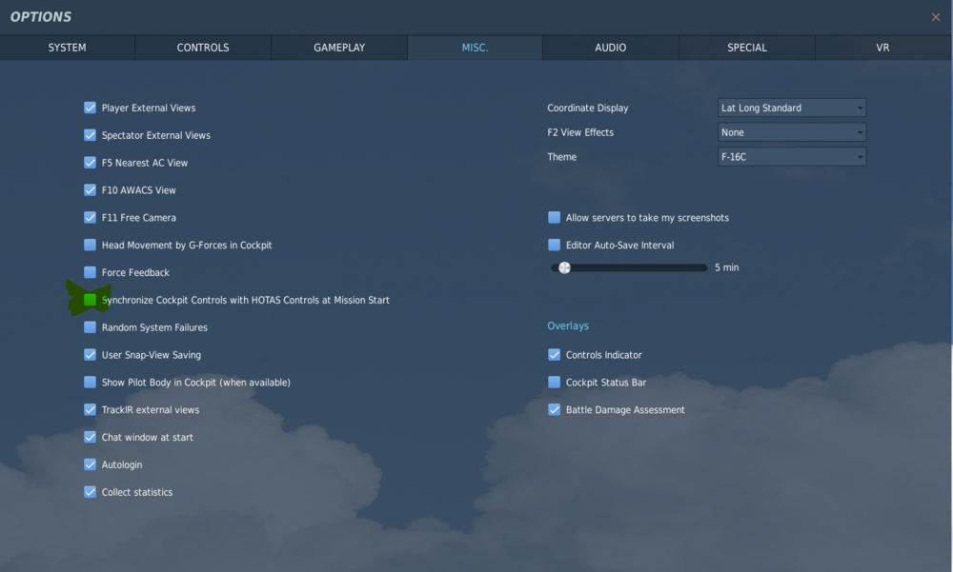Enable Random System Failures

coord(90,327)
